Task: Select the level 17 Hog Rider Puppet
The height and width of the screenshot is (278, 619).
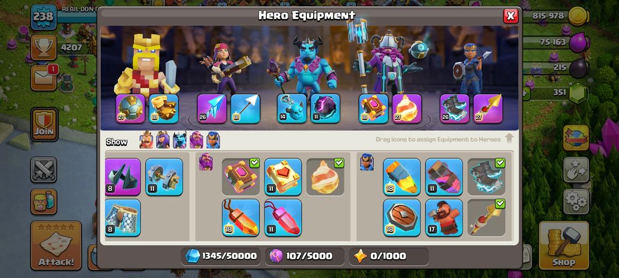Action: 444,218
